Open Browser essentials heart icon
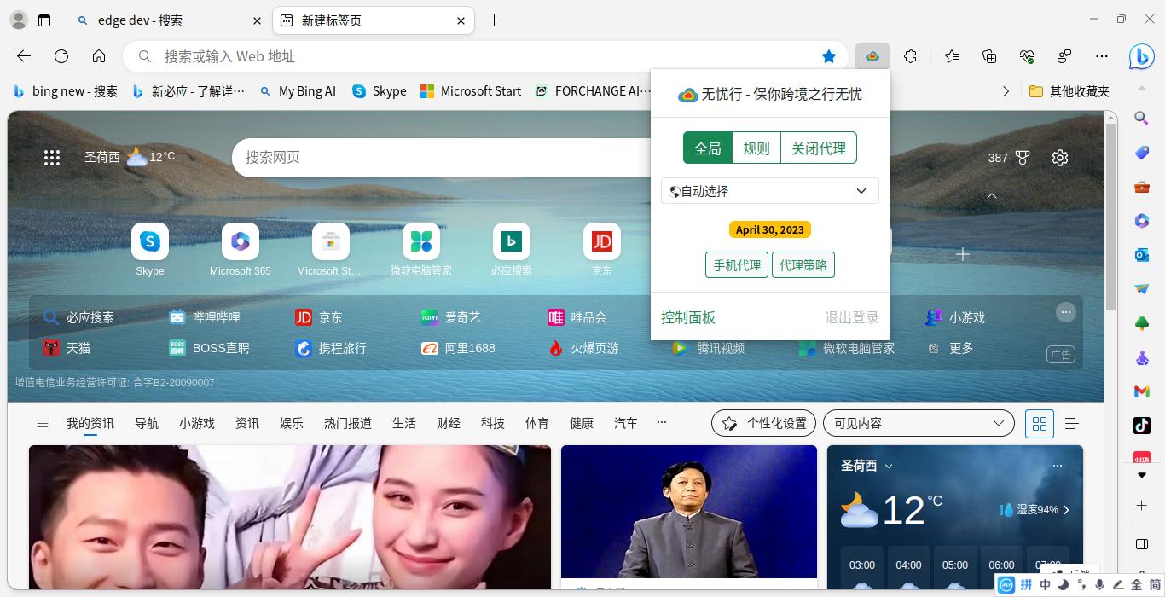 coord(1027,56)
